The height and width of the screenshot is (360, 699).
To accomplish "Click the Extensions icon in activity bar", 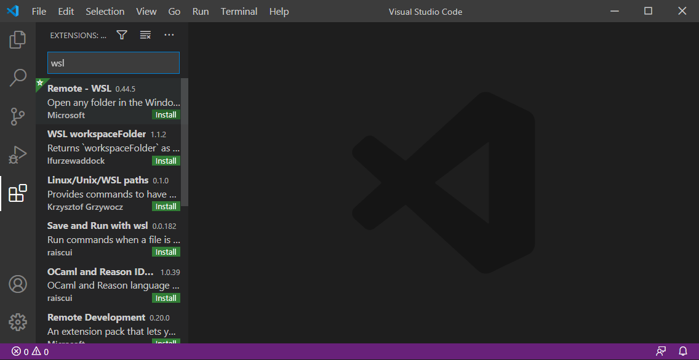I will click(x=18, y=193).
